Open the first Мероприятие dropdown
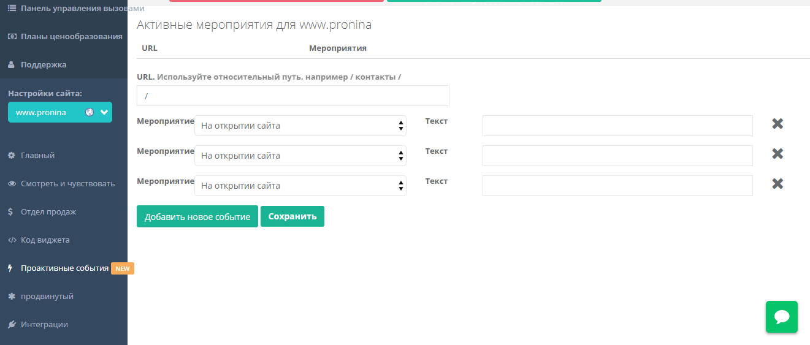 coord(300,126)
